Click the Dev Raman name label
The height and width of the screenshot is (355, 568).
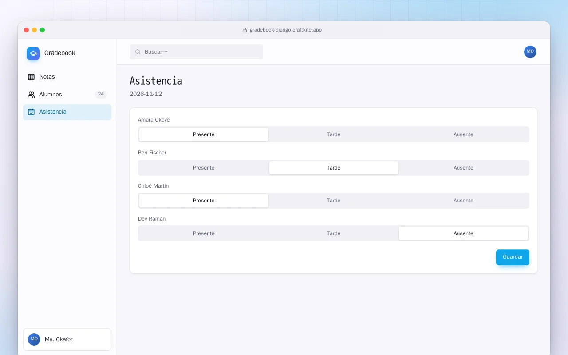tap(152, 219)
